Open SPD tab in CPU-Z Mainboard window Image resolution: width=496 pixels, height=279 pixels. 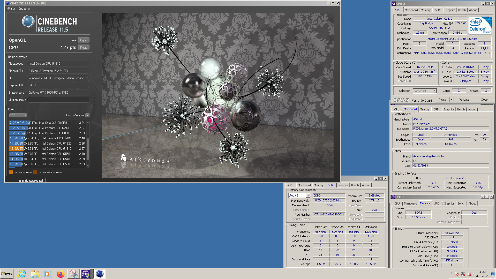(x=437, y=109)
